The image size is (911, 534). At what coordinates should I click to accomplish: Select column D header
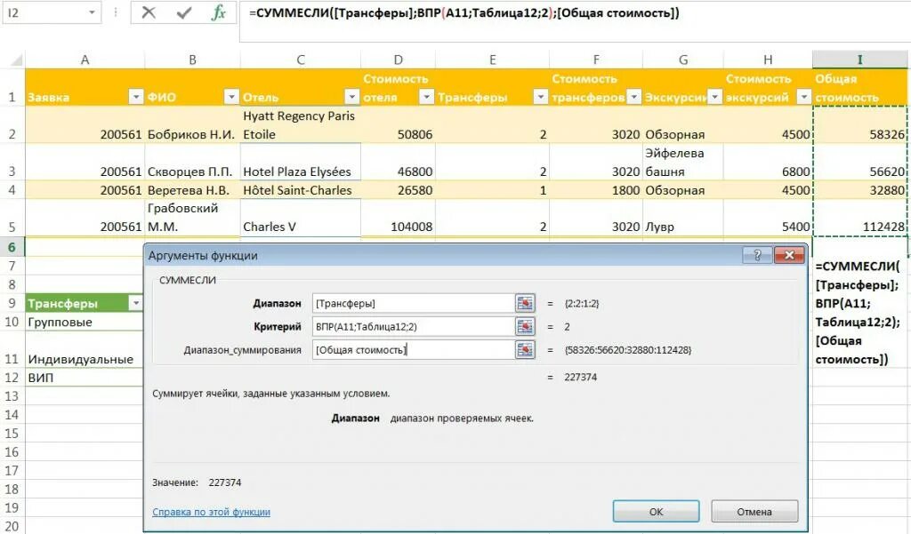coord(398,60)
